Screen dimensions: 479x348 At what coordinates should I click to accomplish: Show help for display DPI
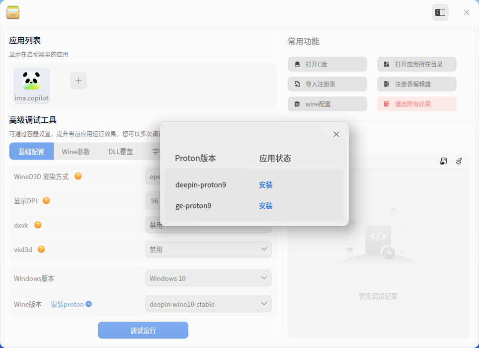(x=46, y=200)
